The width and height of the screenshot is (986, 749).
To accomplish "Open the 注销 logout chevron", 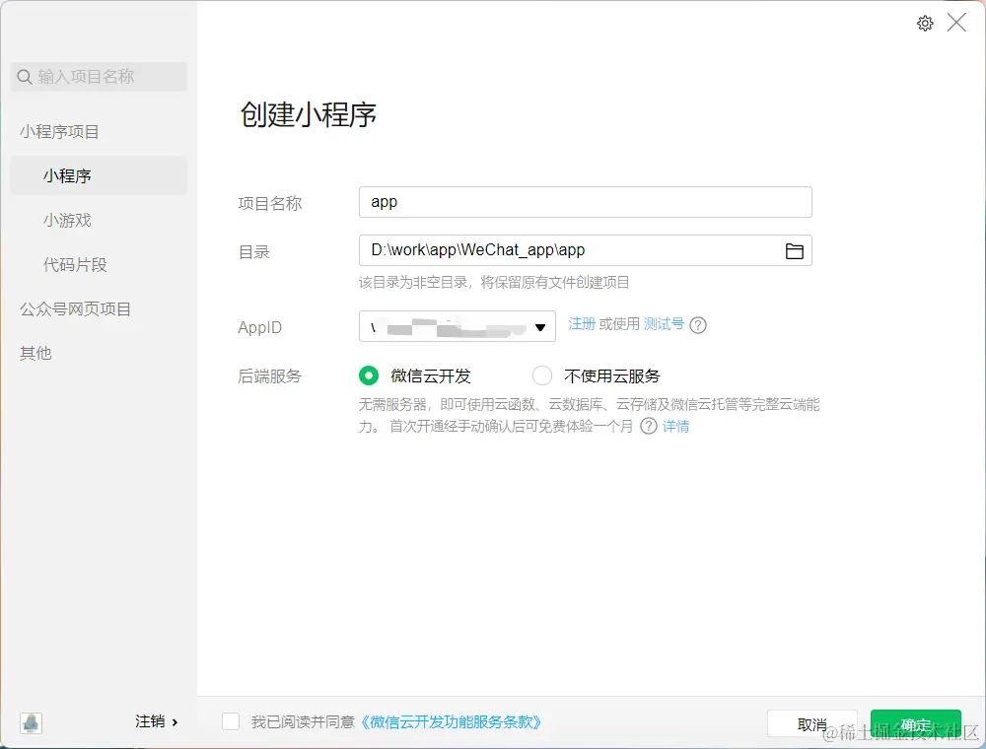I will tap(175, 722).
